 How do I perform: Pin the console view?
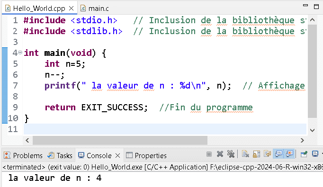(304, 154)
